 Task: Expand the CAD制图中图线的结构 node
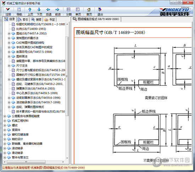pyautogui.click(x=9, y=42)
